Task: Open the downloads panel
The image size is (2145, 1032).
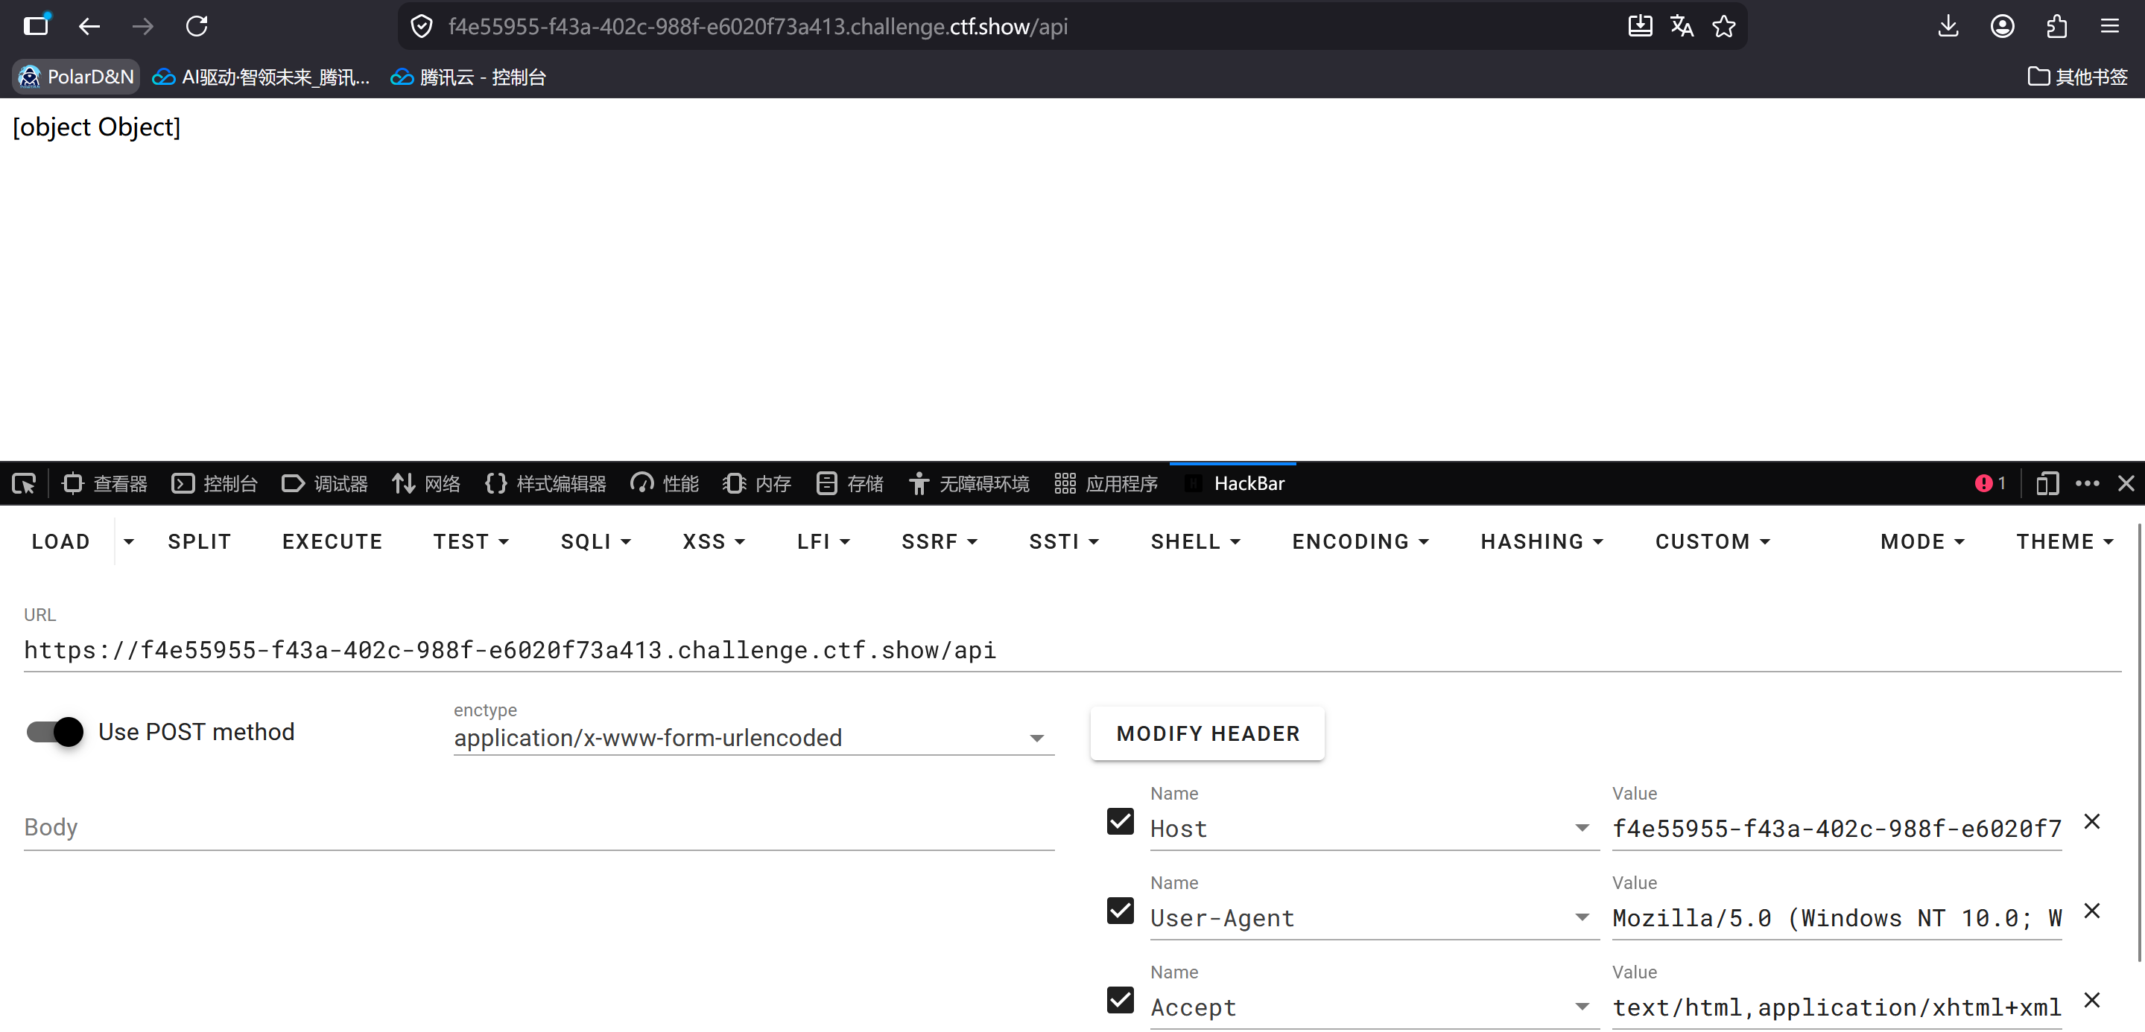Action: pos(1948,27)
